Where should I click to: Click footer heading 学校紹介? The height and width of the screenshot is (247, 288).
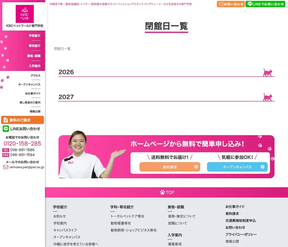60,207
